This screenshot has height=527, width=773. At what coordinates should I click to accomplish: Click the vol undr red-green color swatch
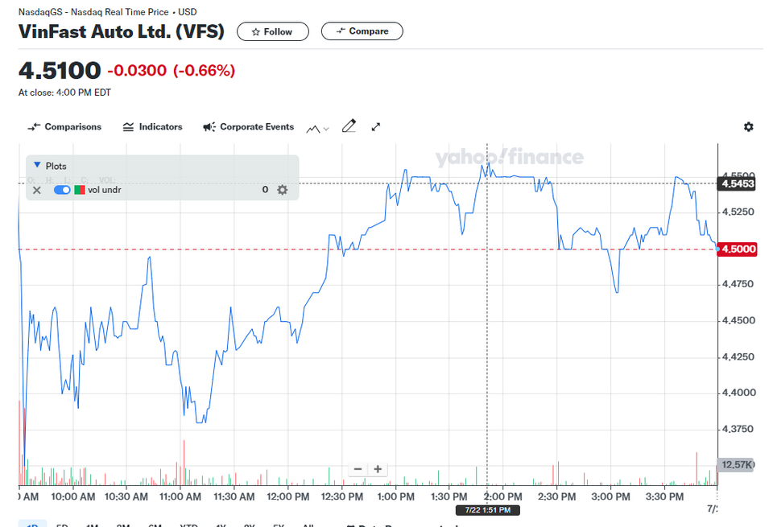[x=80, y=190]
